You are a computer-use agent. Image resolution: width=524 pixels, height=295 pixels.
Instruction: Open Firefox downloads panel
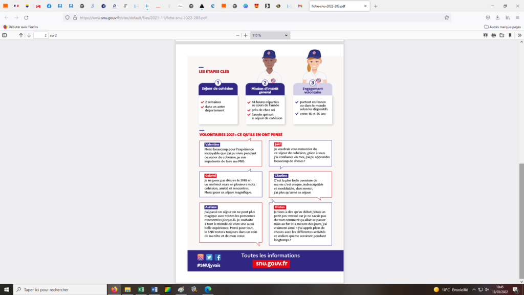tap(497, 17)
